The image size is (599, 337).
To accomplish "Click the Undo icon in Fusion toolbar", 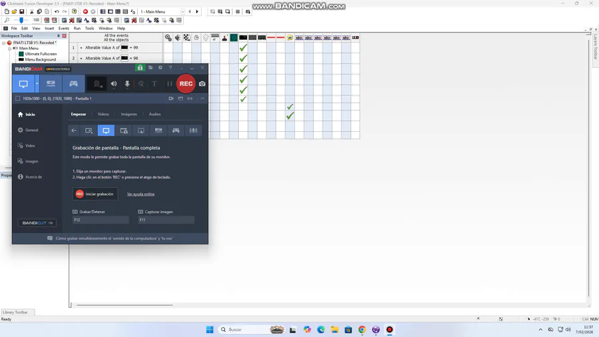I will [57, 12].
